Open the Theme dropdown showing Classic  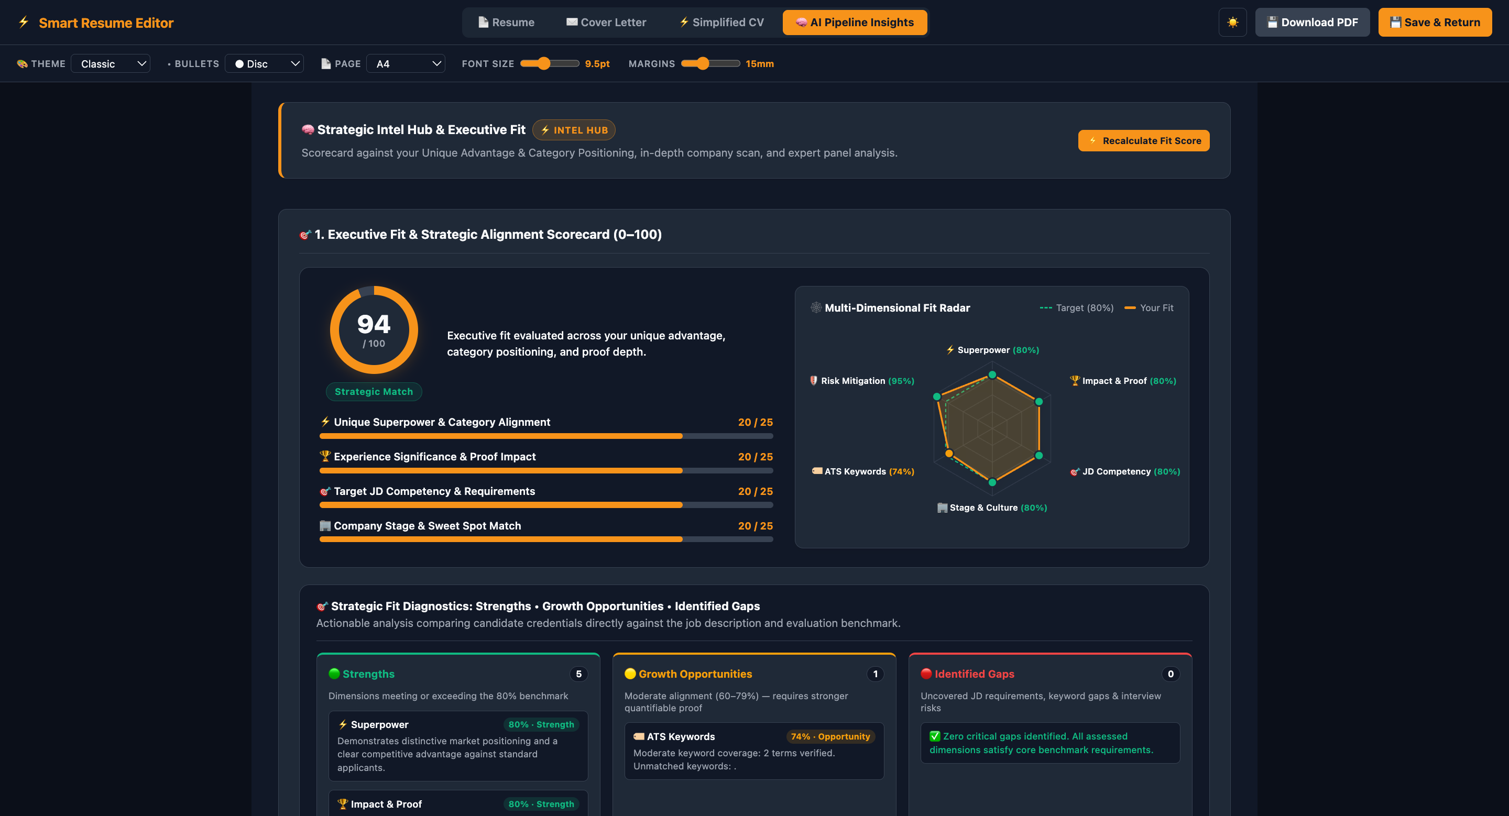(x=111, y=64)
